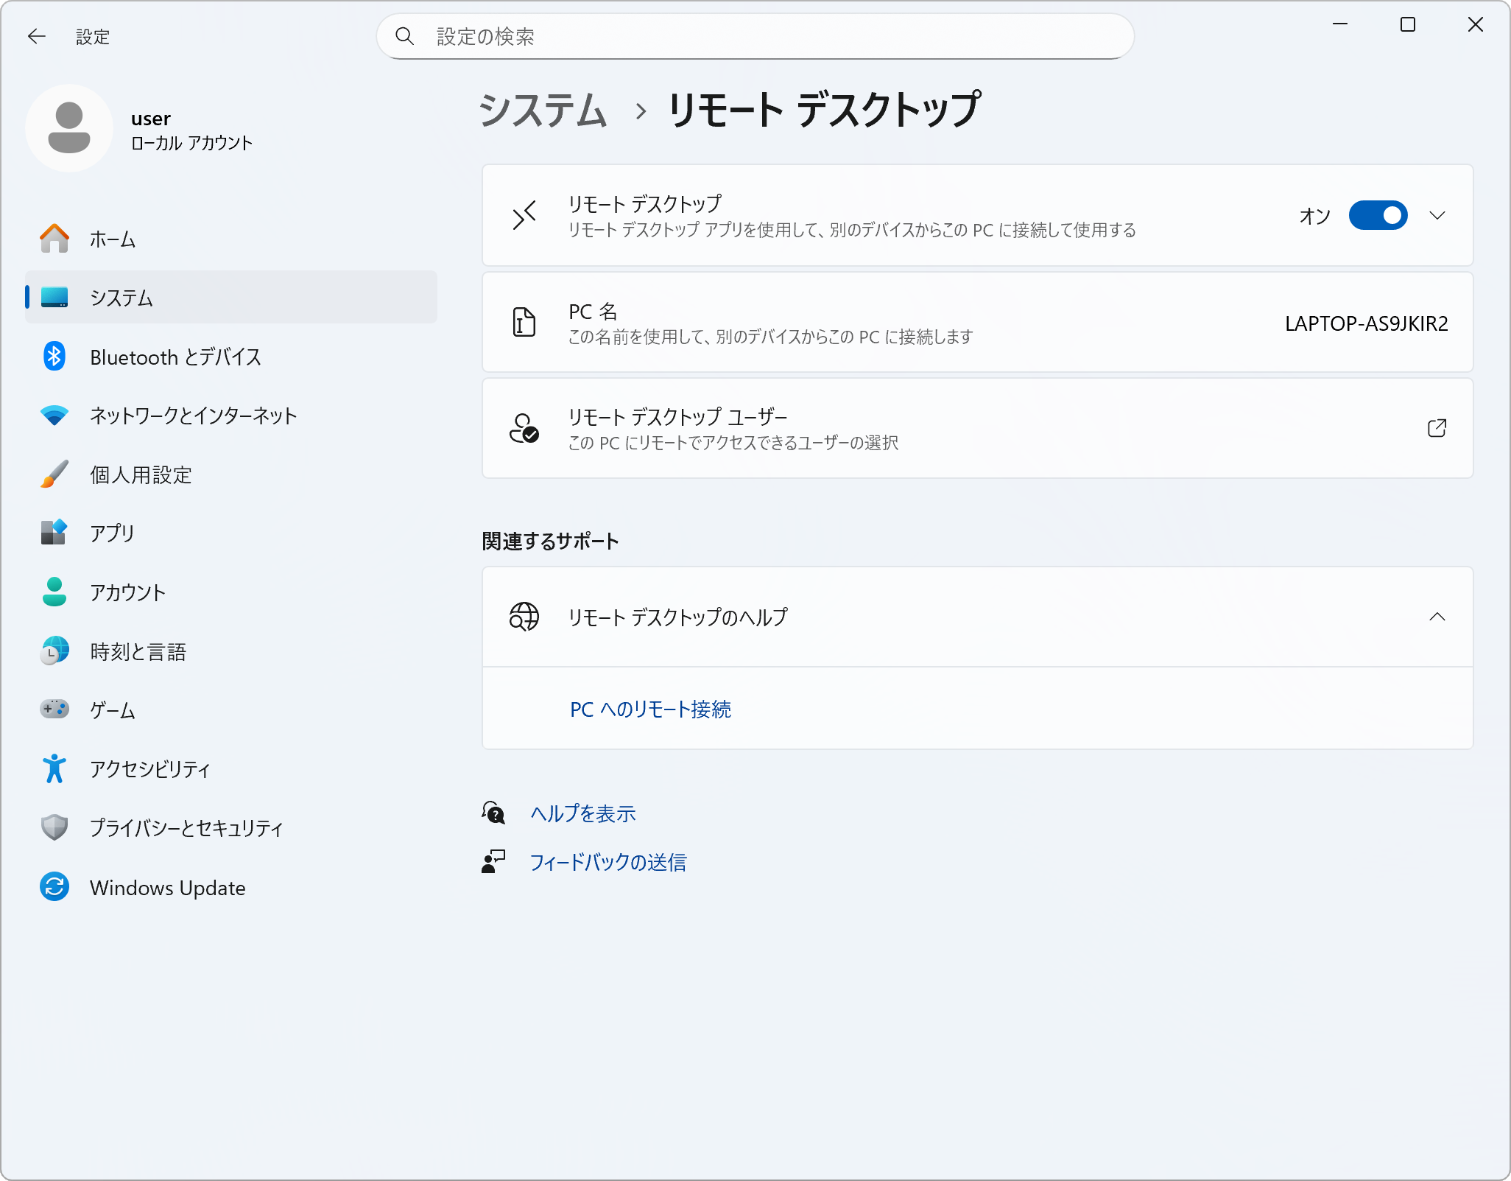
Task: Turn off the Remote Desktop toggle
Action: coord(1378,215)
